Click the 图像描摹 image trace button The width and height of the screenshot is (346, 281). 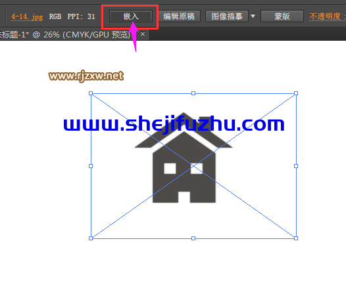[227, 16]
